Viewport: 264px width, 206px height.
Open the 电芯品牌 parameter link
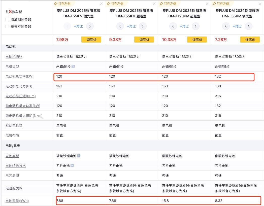tap(12, 176)
